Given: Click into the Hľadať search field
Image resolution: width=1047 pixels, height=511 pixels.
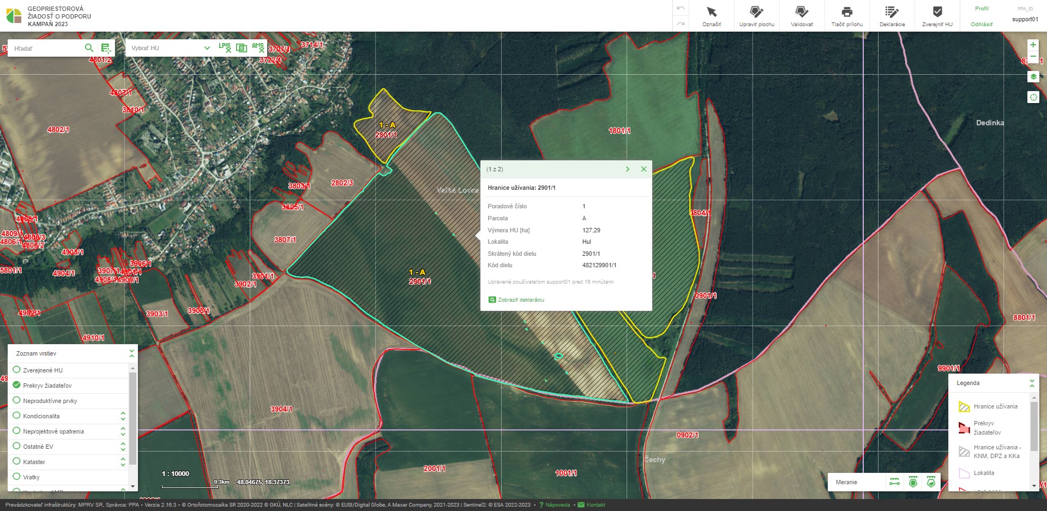Looking at the screenshot, I should click(46, 49).
